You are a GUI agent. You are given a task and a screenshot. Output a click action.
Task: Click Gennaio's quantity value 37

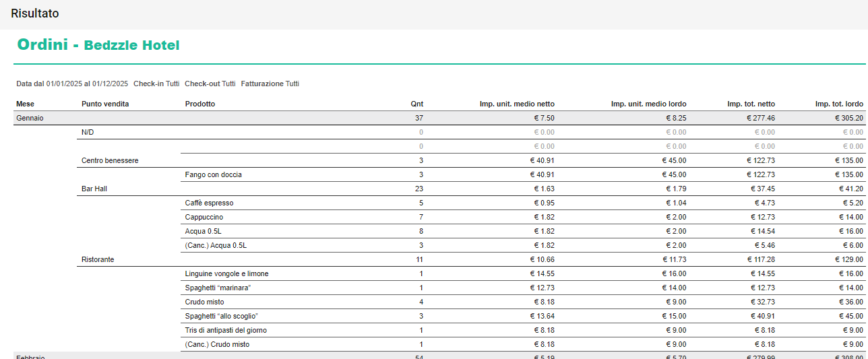tap(419, 118)
